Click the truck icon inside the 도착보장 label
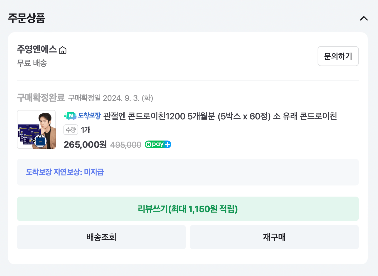This screenshot has height=276, width=378. click(x=70, y=116)
